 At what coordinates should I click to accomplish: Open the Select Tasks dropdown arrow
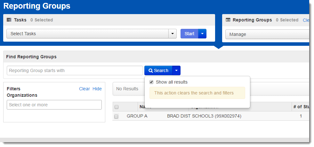173,34
